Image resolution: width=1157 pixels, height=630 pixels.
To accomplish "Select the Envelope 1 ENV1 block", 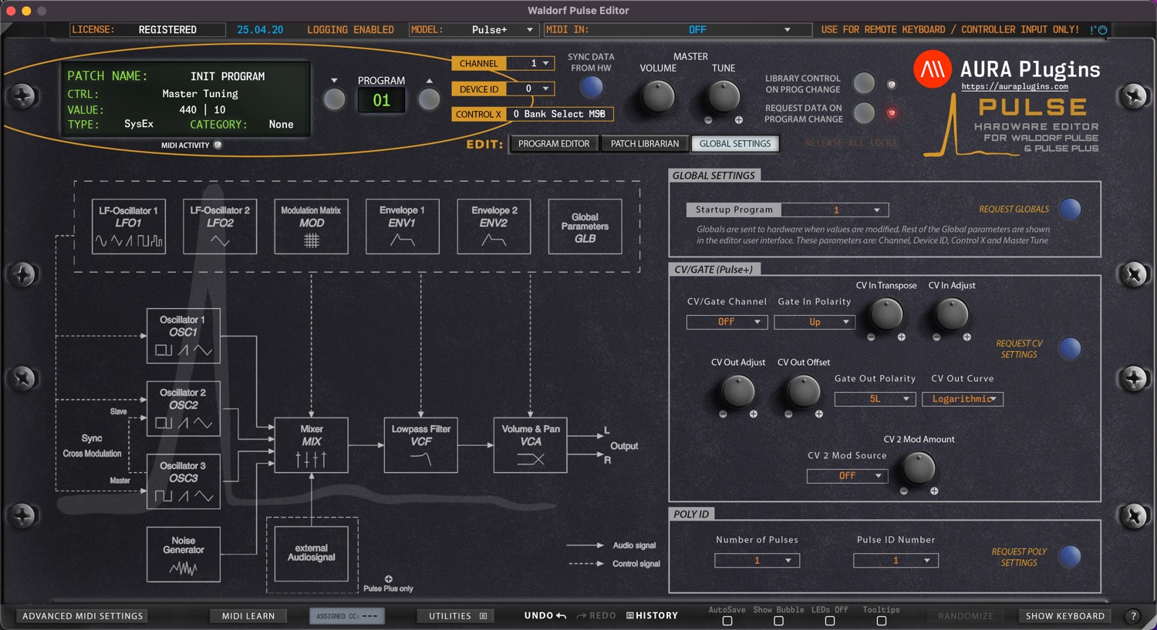I will pos(402,226).
